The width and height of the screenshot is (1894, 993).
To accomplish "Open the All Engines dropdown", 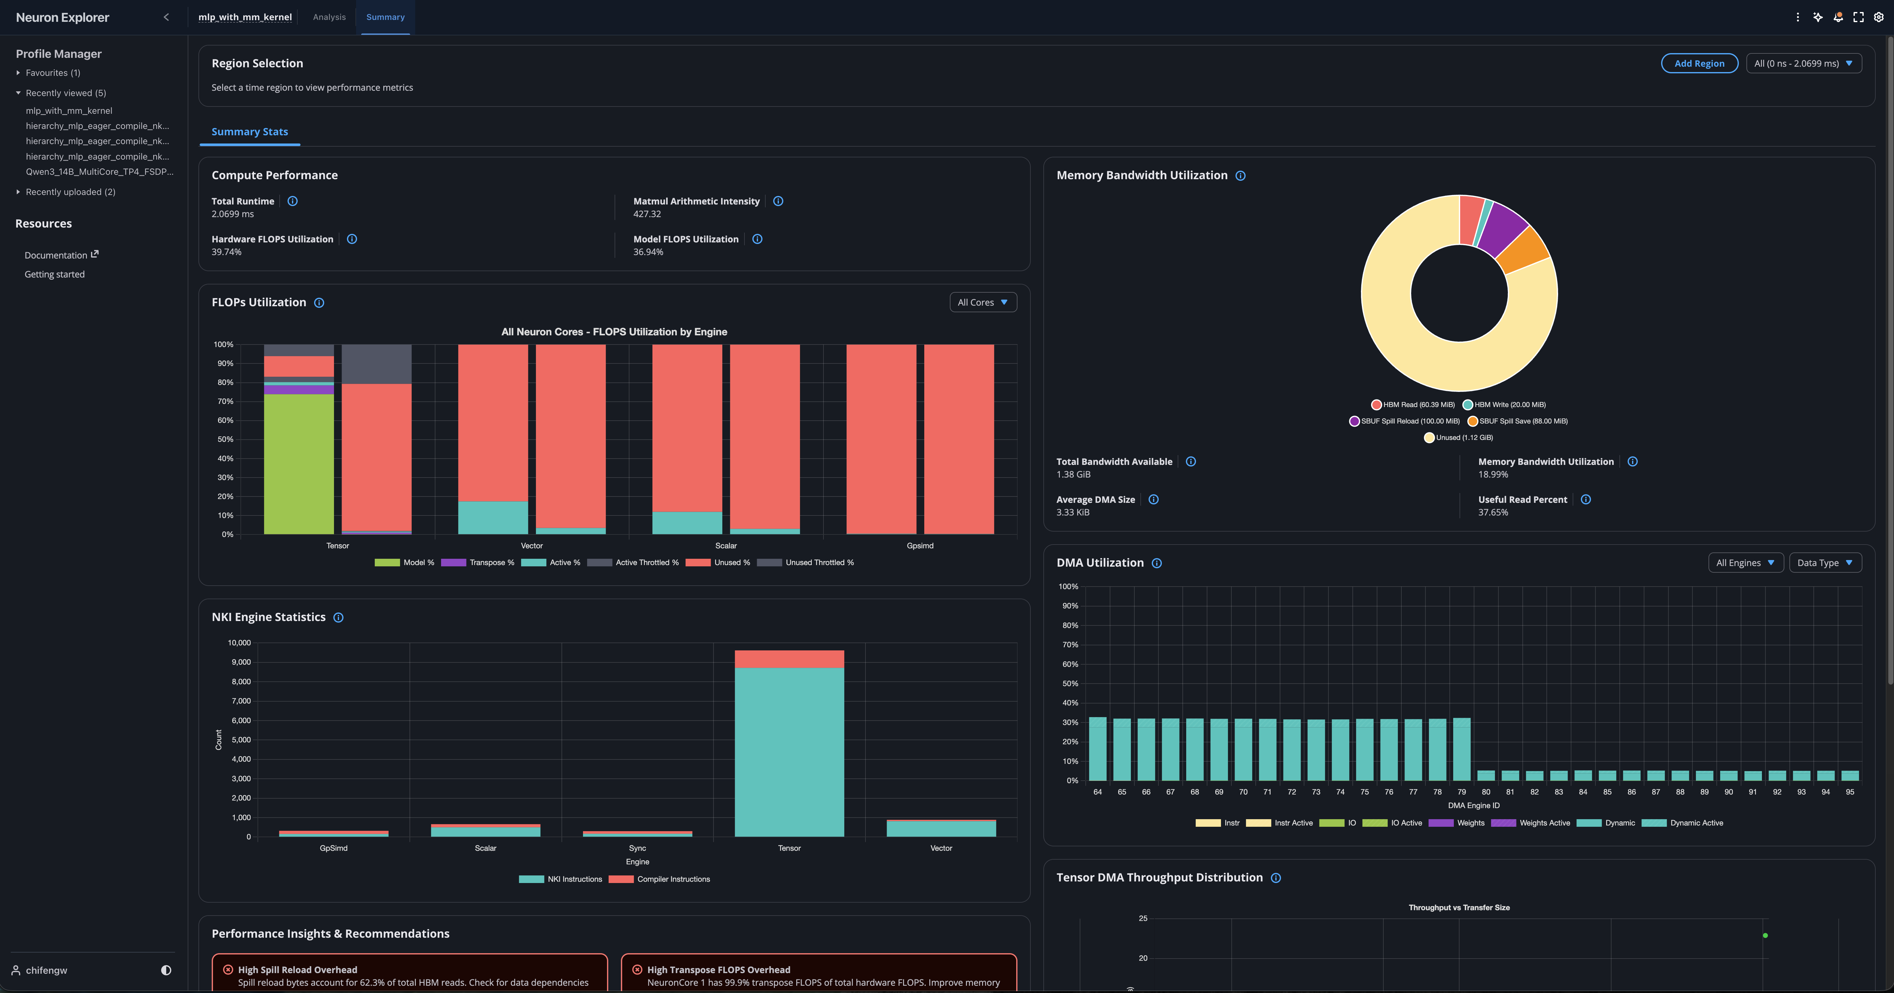I will pyautogui.click(x=1745, y=563).
